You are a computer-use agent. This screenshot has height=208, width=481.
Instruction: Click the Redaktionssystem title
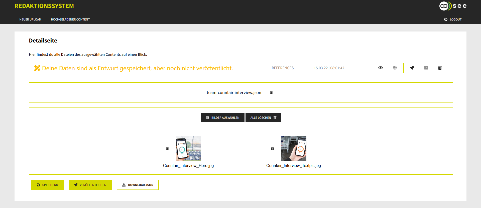coord(44,6)
